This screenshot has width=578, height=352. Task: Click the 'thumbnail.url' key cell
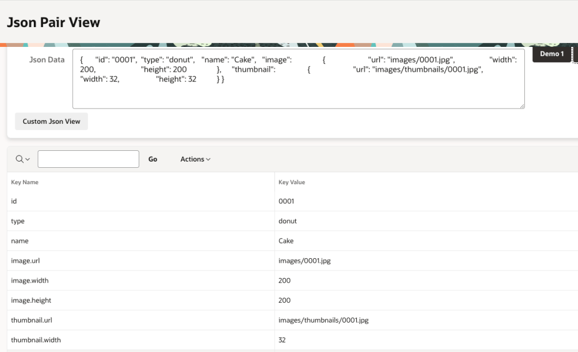click(32, 320)
